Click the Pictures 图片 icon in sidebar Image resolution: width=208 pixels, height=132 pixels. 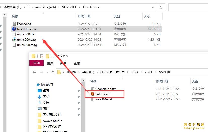click(40, 109)
